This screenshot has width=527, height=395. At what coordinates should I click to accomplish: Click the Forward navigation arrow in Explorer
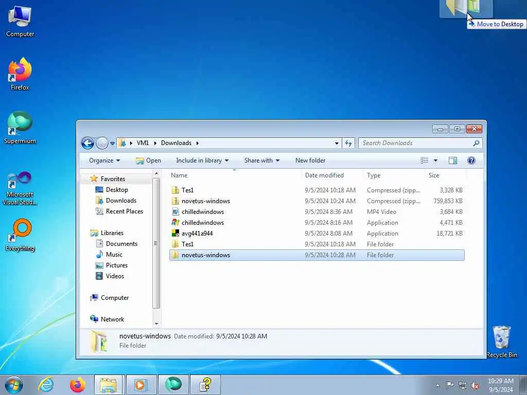pos(102,143)
